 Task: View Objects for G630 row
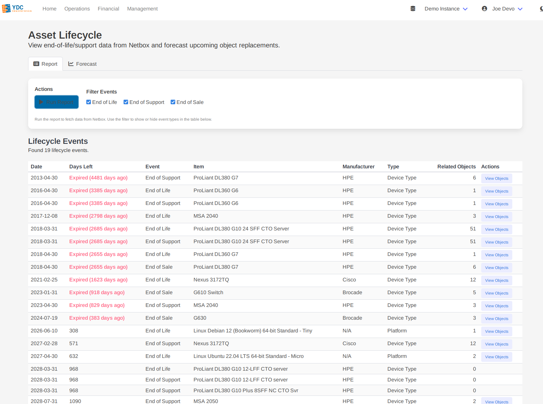click(x=497, y=319)
